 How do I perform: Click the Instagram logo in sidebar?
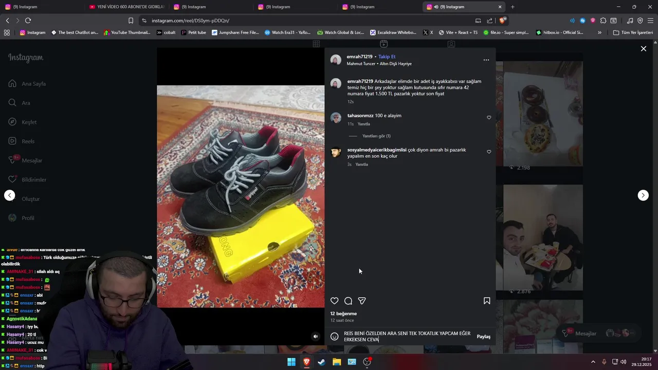pos(26,58)
